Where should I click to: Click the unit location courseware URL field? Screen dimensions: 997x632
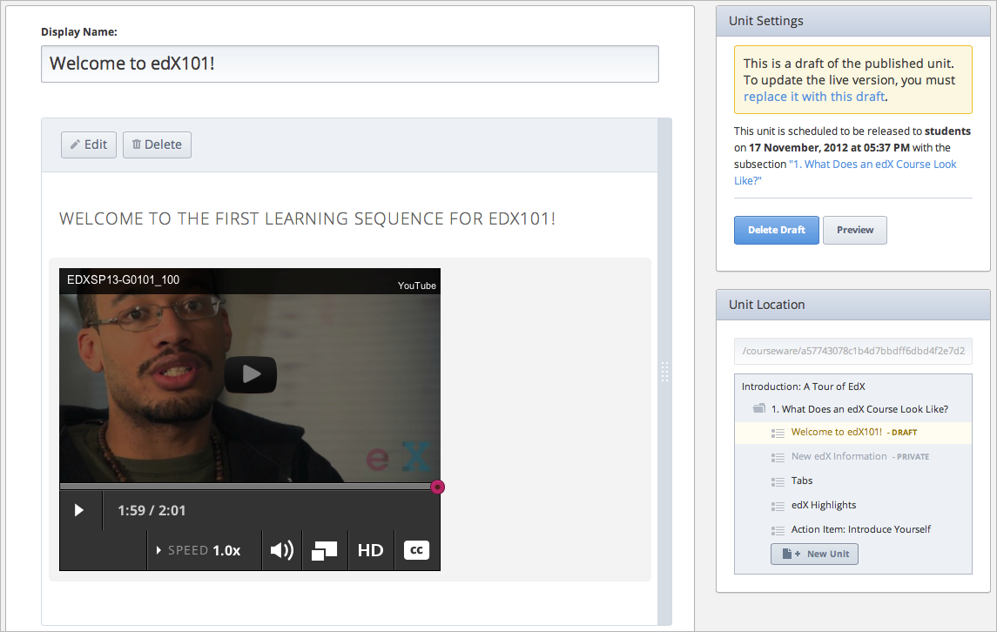852,352
